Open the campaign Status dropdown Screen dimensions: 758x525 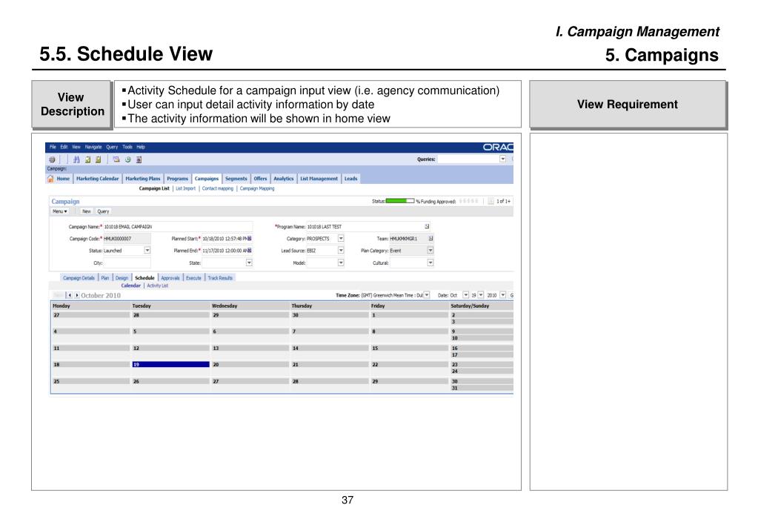(147, 251)
